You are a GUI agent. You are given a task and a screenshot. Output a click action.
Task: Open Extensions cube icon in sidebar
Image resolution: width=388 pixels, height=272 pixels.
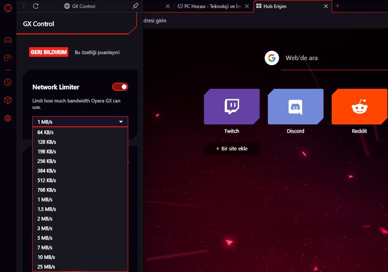point(8,100)
